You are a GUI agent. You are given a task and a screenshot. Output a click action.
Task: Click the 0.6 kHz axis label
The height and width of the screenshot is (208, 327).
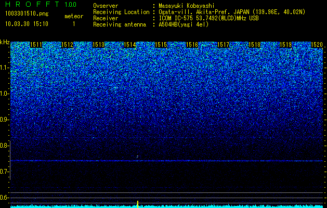point(4,198)
